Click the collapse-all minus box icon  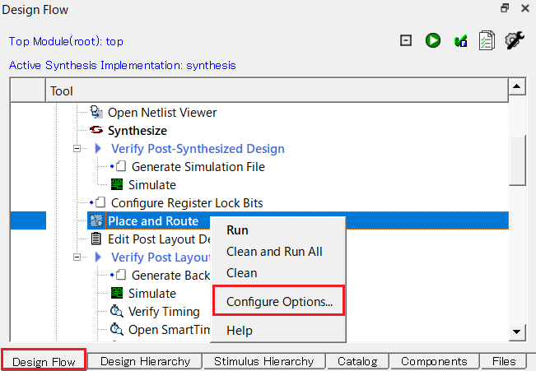pyautogui.click(x=406, y=40)
